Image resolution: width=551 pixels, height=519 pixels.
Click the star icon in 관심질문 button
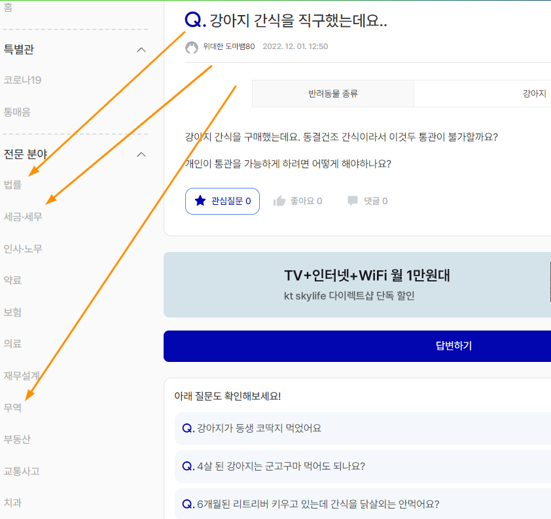pyautogui.click(x=200, y=201)
